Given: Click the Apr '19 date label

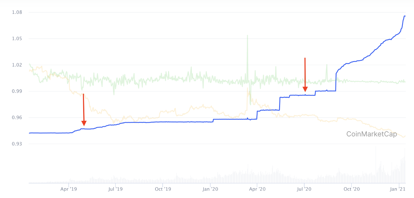Looking at the screenshot, I should (x=68, y=189).
